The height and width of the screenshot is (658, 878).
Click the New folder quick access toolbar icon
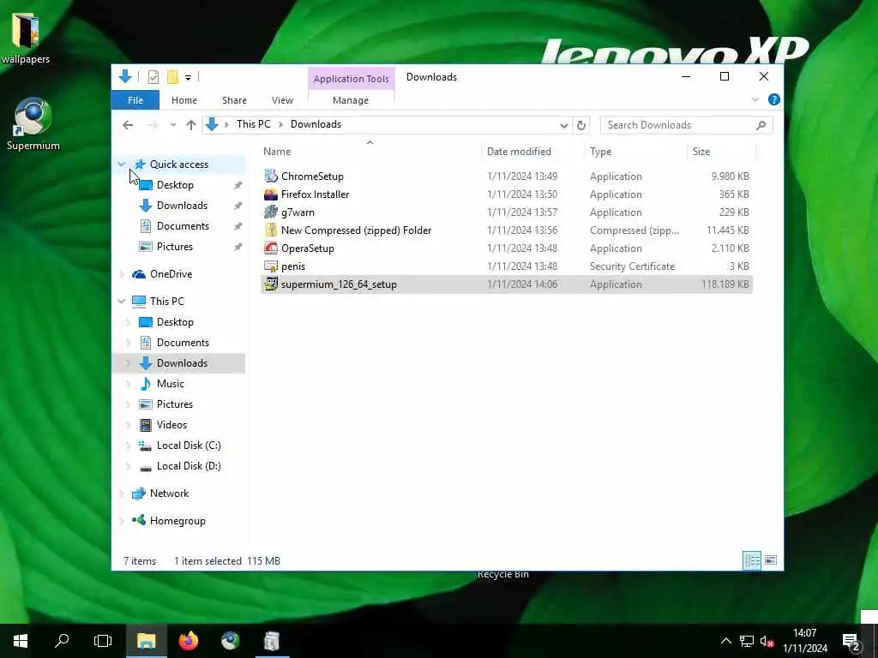(172, 77)
